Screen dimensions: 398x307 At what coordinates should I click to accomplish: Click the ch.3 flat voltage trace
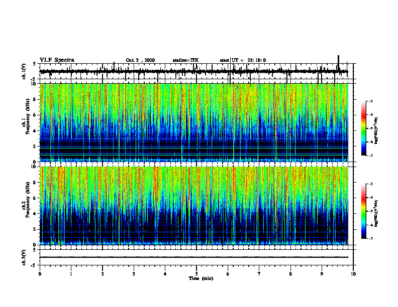click(x=194, y=257)
